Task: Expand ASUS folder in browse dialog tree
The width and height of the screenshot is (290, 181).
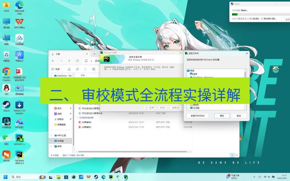Action: click(x=188, y=105)
